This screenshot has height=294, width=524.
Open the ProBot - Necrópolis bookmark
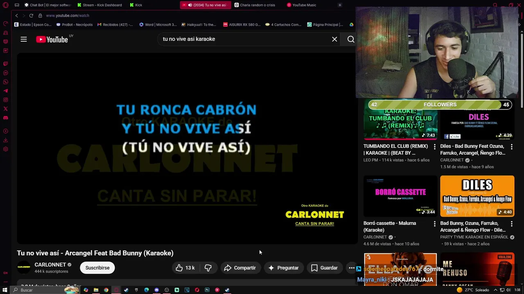pos(74,24)
